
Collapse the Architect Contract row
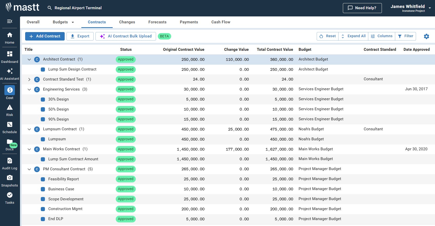pos(29,60)
